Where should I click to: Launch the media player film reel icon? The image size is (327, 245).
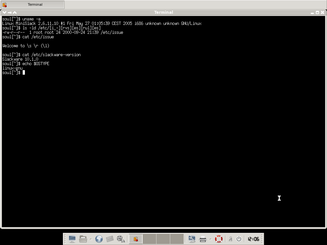coord(120,239)
